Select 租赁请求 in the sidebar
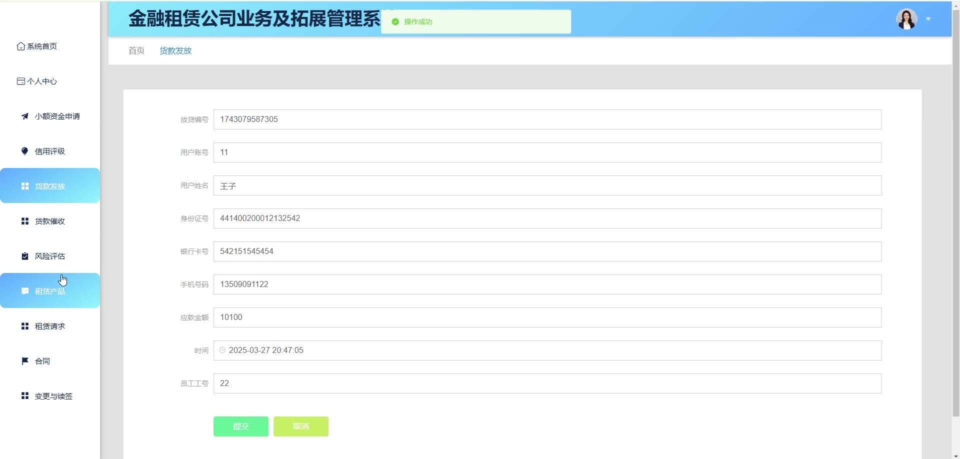 tap(50, 326)
